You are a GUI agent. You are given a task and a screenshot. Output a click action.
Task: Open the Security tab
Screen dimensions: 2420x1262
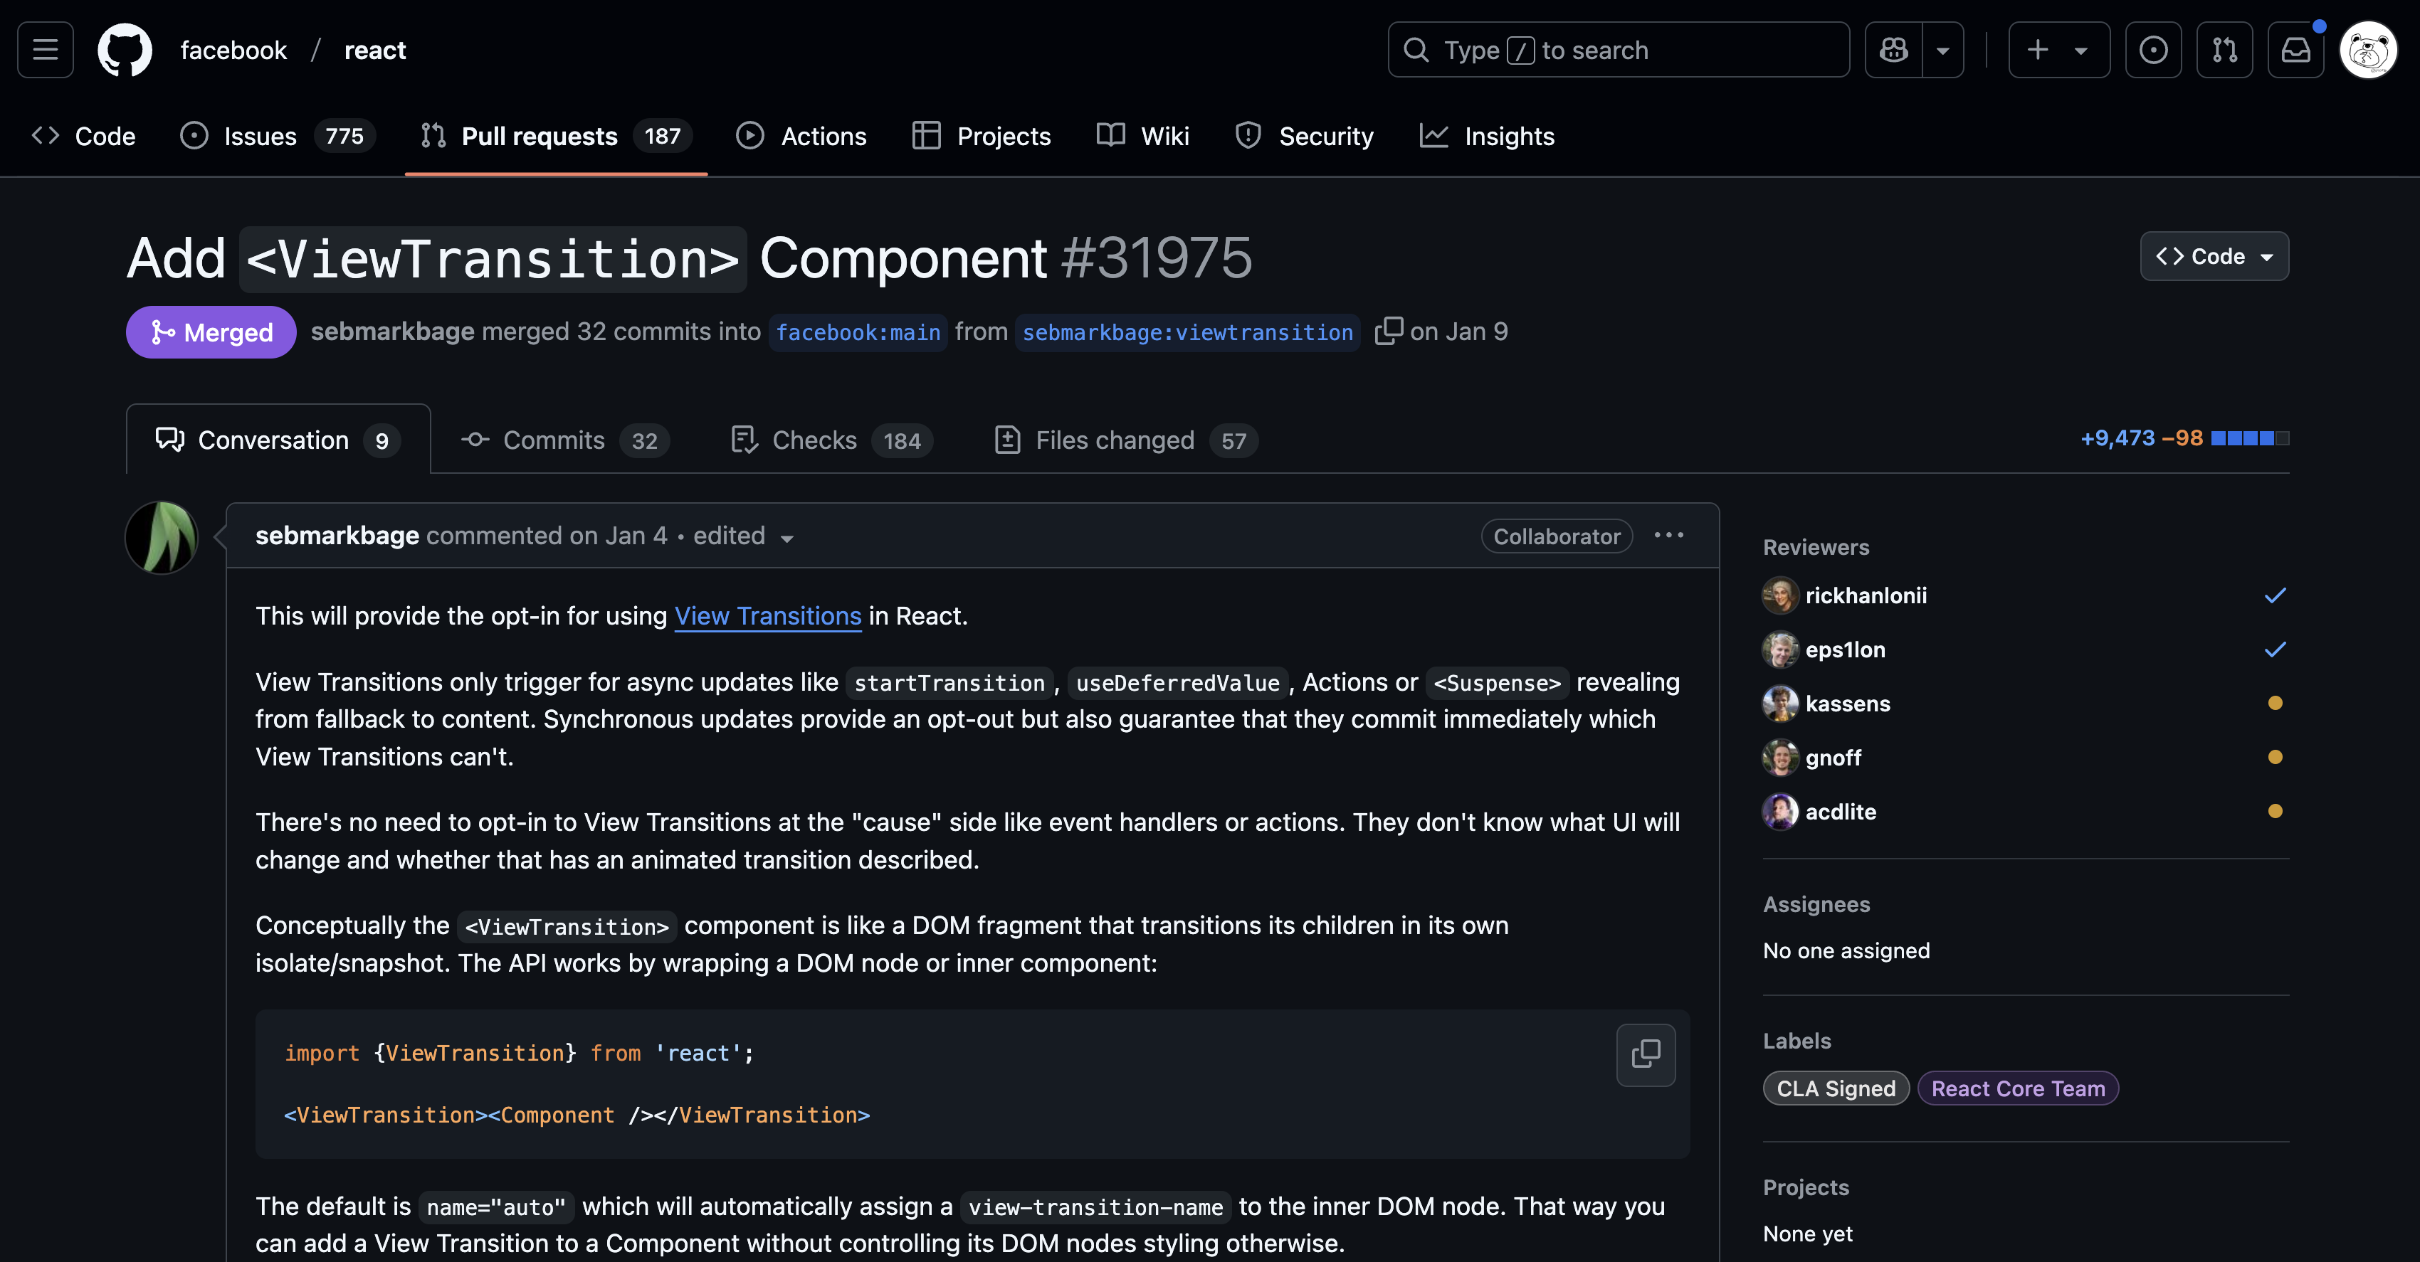point(1305,136)
